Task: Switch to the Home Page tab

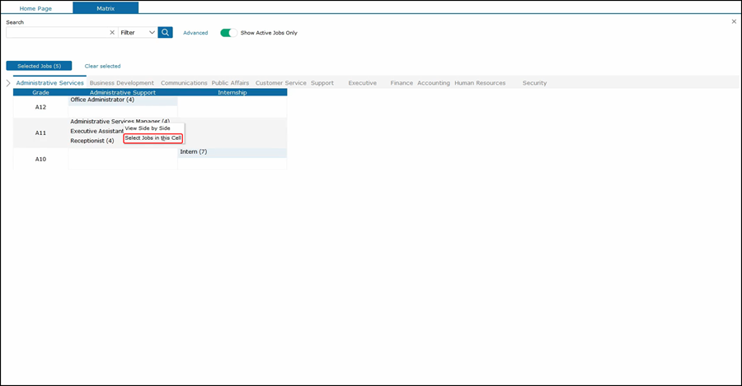Action: (x=36, y=7)
